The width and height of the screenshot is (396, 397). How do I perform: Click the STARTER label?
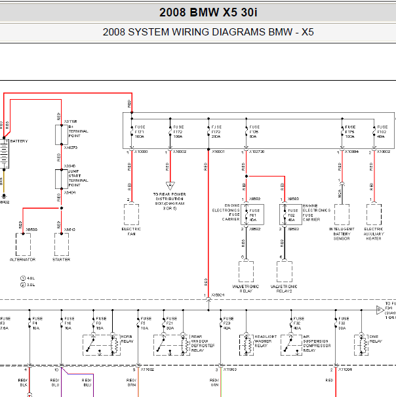click(x=61, y=259)
